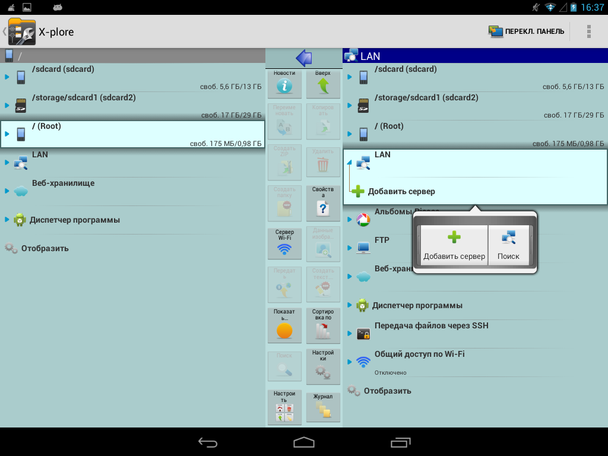Click своб. 175 МБ/0,98 ГБ in left panel
Image resolution: width=608 pixels, height=456 pixels.
pos(226,144)
